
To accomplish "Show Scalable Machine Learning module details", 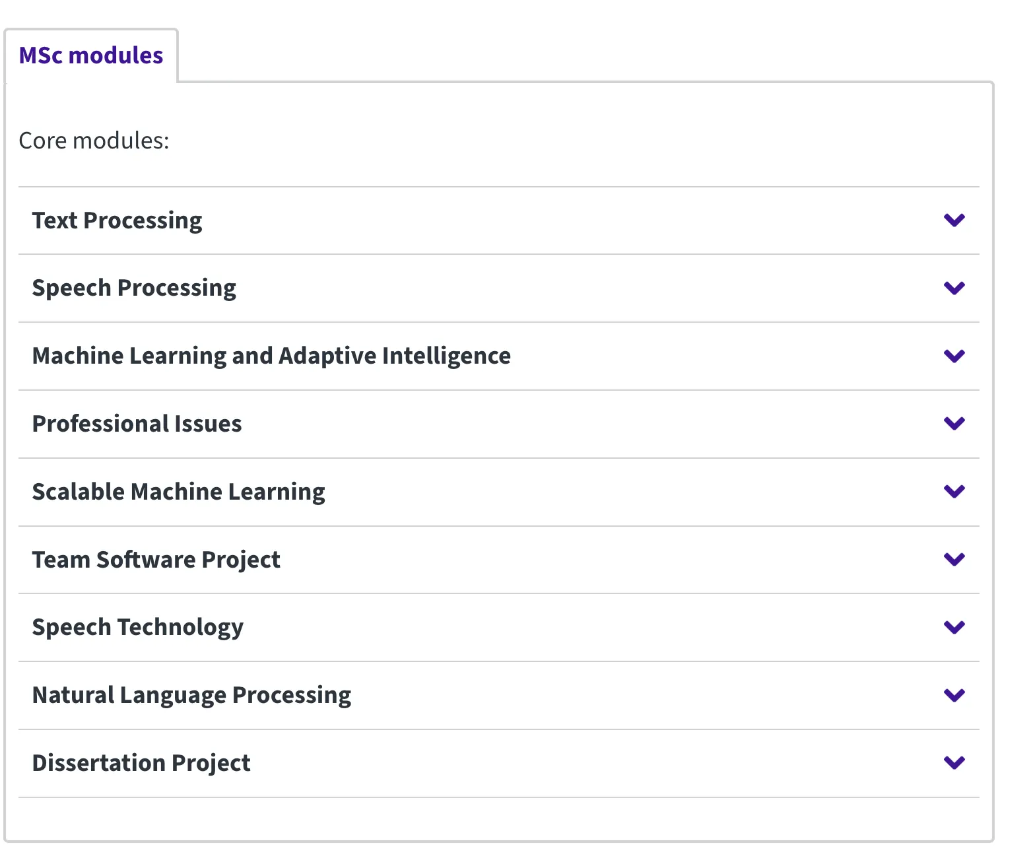I will pos(179,492).
